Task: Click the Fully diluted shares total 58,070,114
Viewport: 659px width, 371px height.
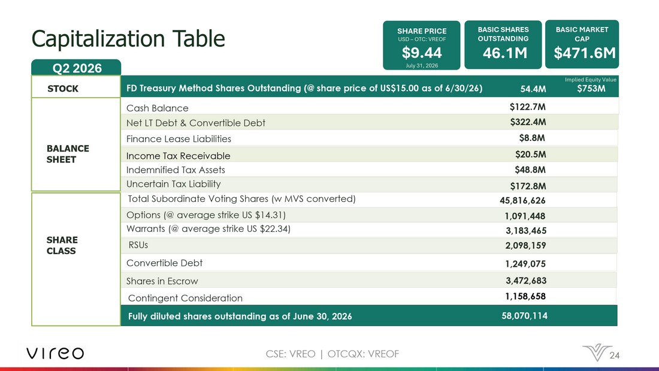Action: pyautogui.click(x=524, y=315)
